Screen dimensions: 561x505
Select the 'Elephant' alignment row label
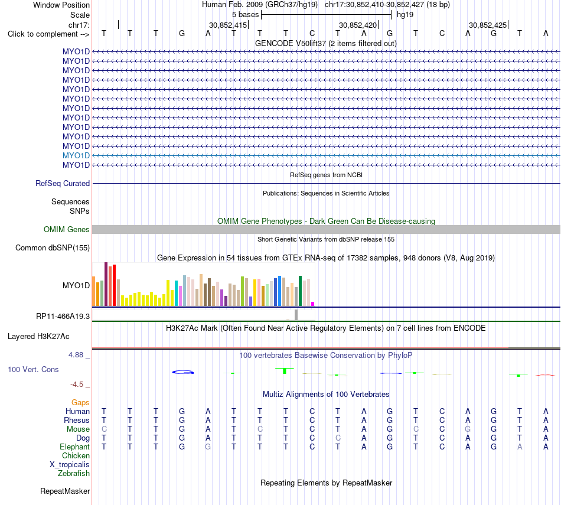tap(74, 447)
